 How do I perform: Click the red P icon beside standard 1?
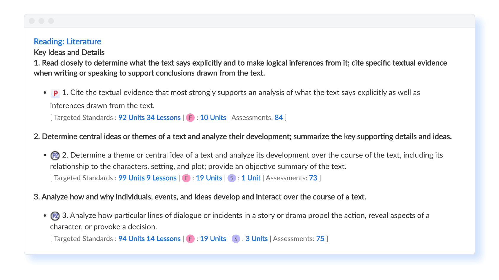(55, 94)
